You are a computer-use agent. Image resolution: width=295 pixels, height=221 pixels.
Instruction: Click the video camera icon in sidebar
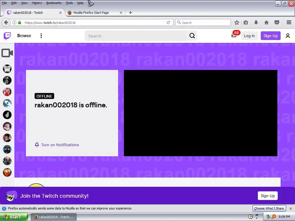pyautogui.click(x=7, y=53)
